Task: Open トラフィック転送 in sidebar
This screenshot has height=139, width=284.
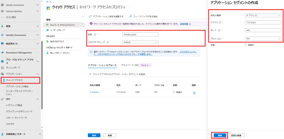Action: click(x=14, y=105)
